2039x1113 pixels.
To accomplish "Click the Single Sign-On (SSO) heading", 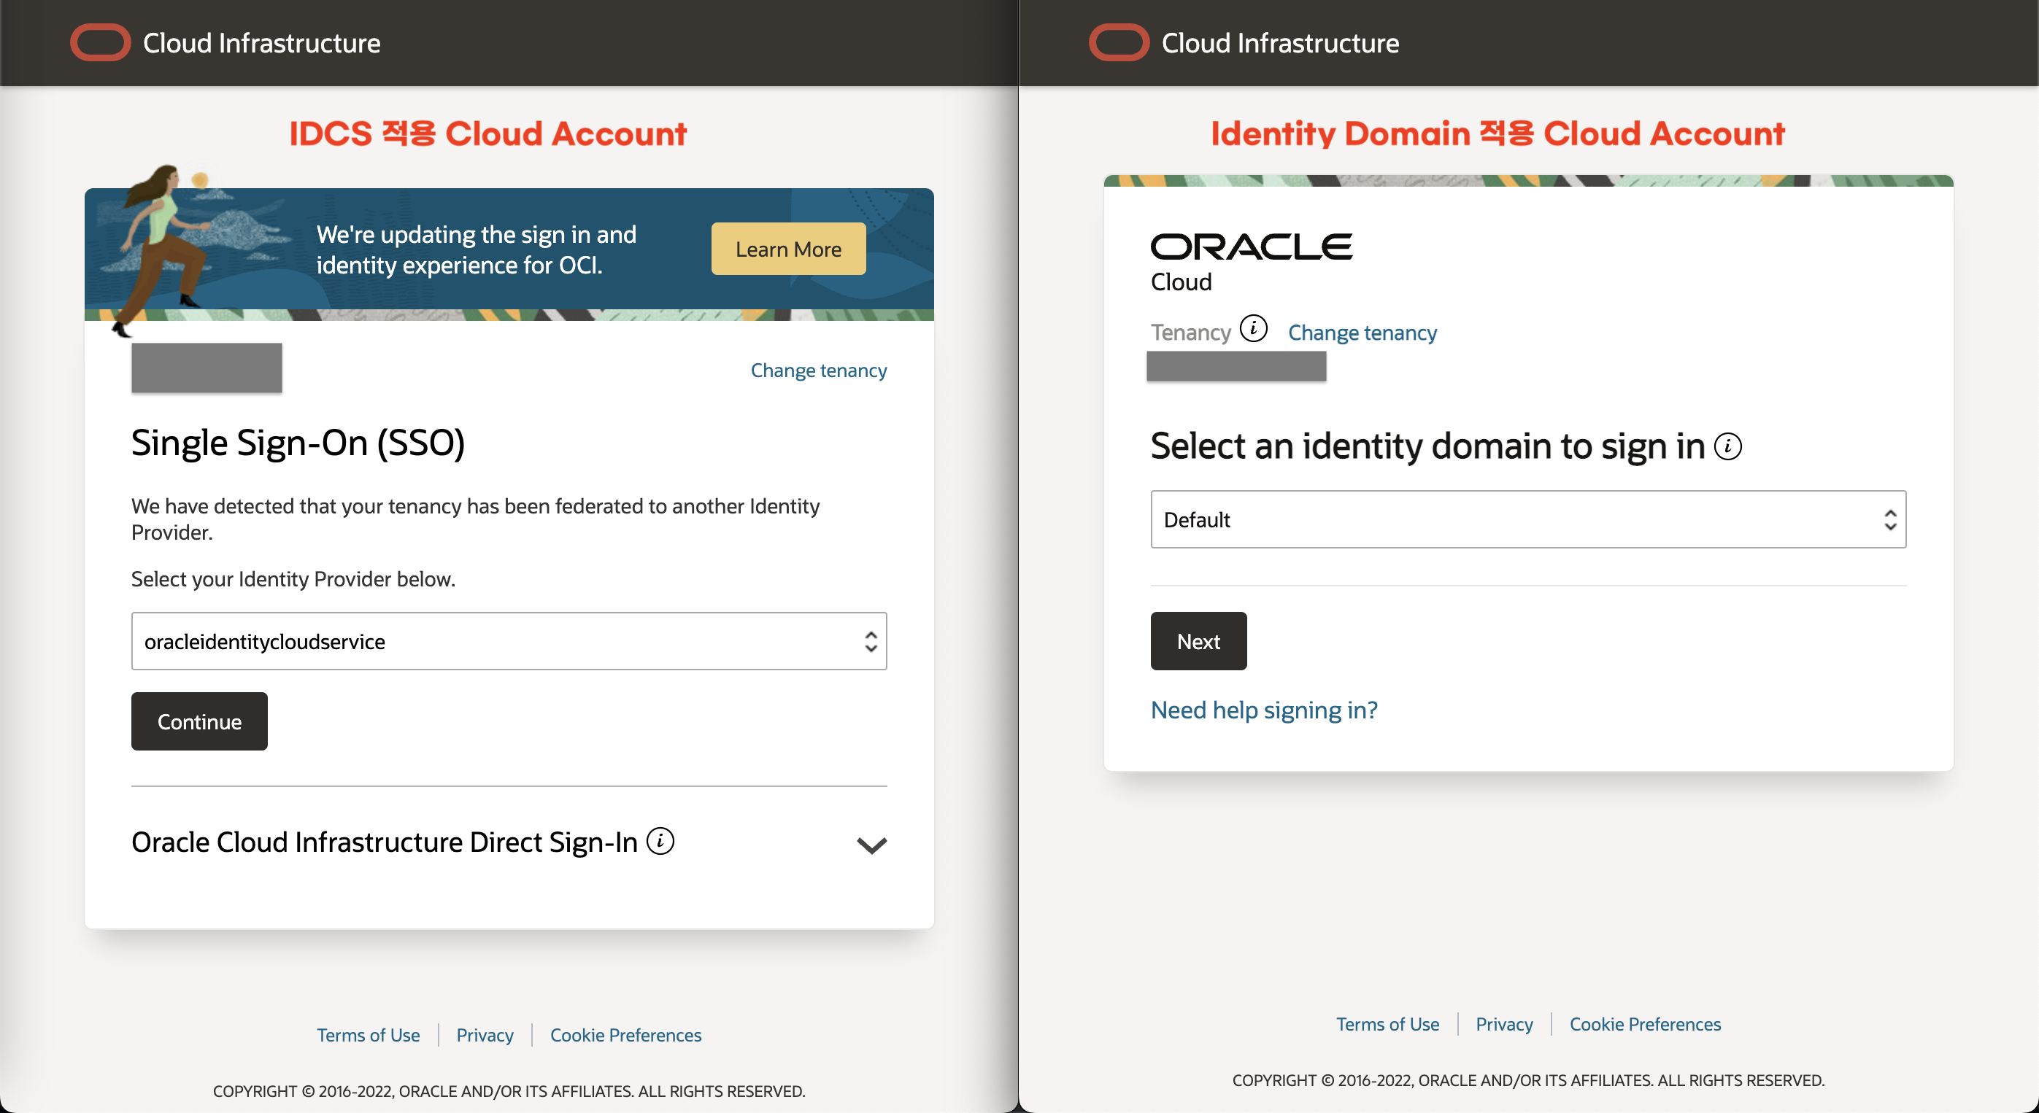I will click(x=298, y=443).
